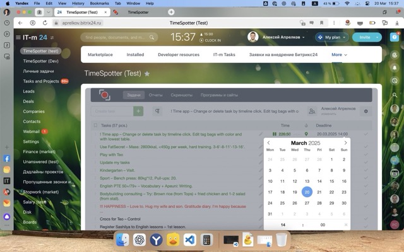Switch to the Отчеты tab

coord(155,95)
